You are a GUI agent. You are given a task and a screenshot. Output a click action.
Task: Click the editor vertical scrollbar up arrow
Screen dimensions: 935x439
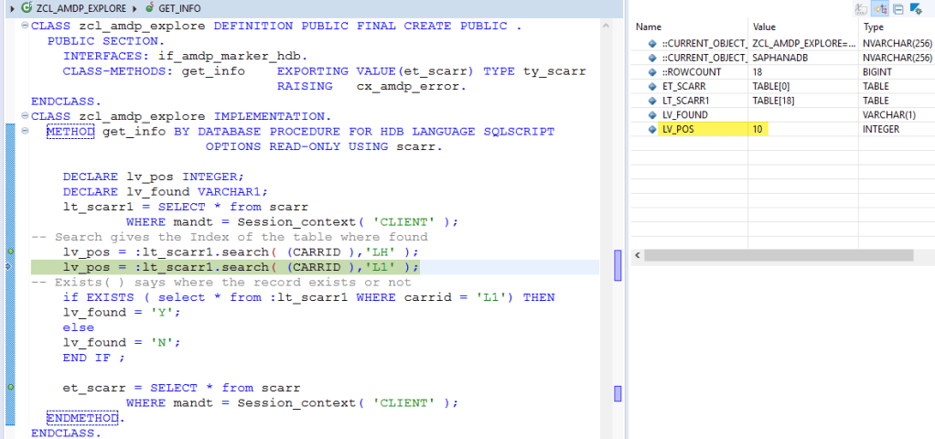(x=606, y=26)
